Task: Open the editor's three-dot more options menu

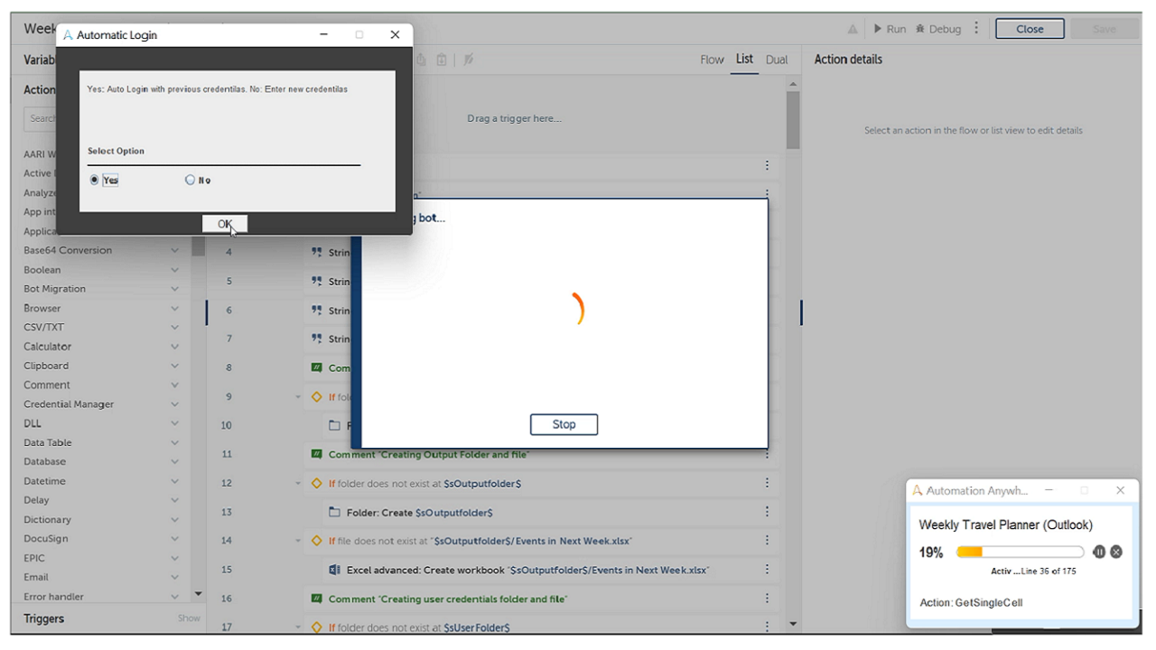Action: point(976,29)
